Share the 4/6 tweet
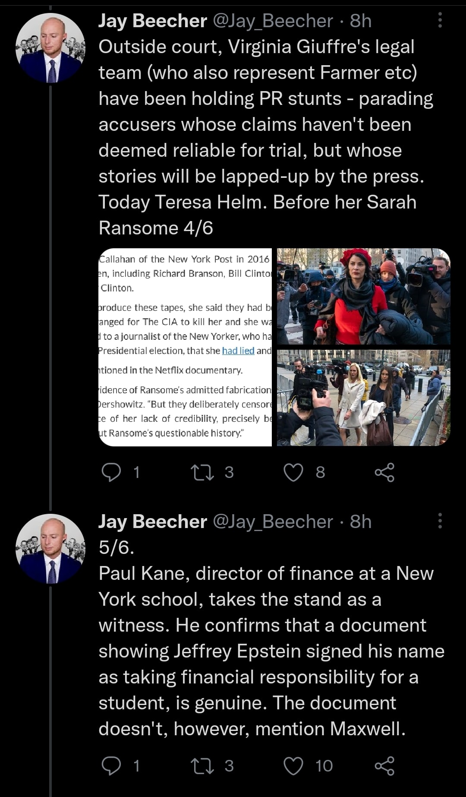 [384, 472]
